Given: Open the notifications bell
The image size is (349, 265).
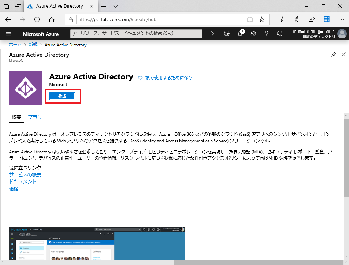Looking at the screenshot, I should tap(240, 34).
